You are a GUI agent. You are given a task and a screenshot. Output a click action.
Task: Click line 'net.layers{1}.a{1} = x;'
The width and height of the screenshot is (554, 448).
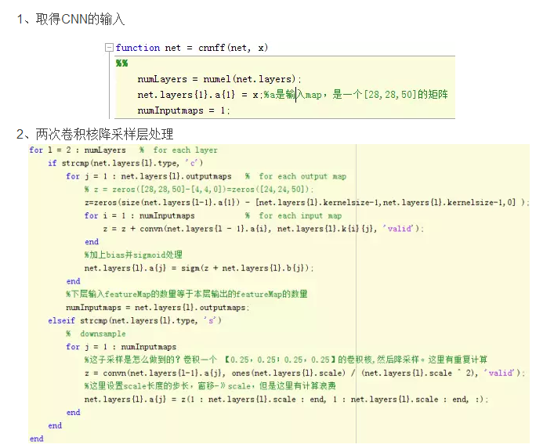200,95
